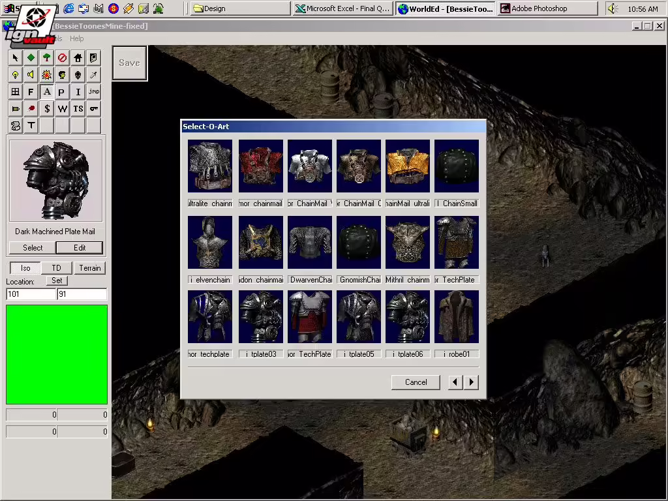Switch view to TD mode
Screen dimensions: 668x501
(x=57, y=268)
